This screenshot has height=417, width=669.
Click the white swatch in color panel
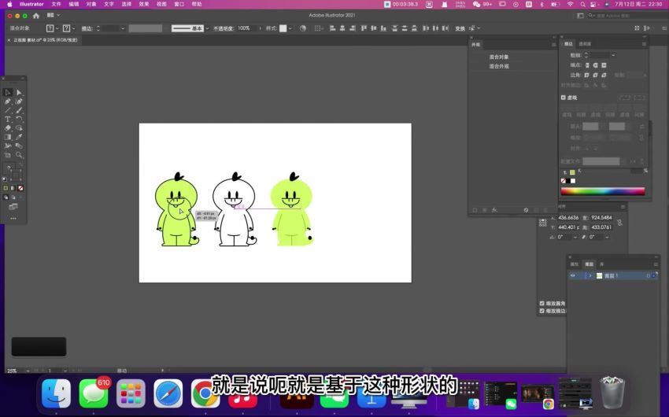pyautogui.click(x=573, y=181)
